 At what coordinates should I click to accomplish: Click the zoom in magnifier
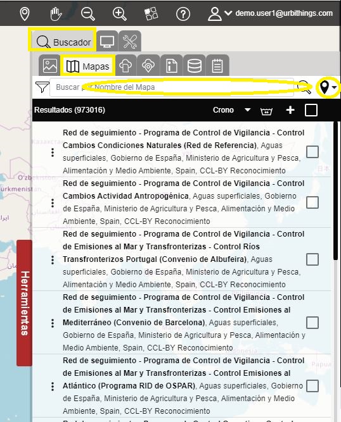[x=119, y=14]
